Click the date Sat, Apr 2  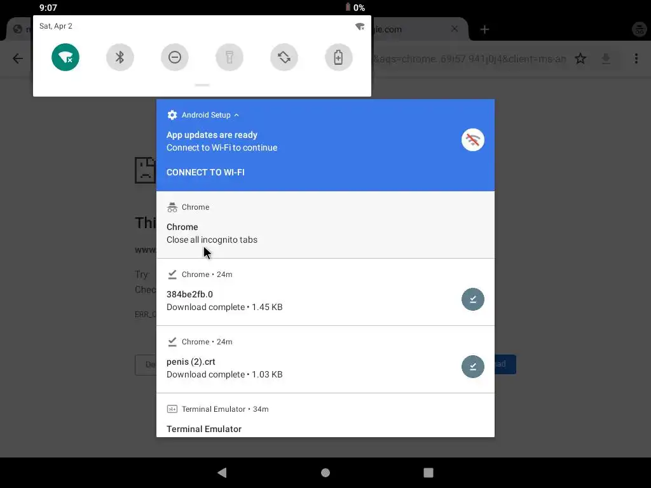point(56,26)
